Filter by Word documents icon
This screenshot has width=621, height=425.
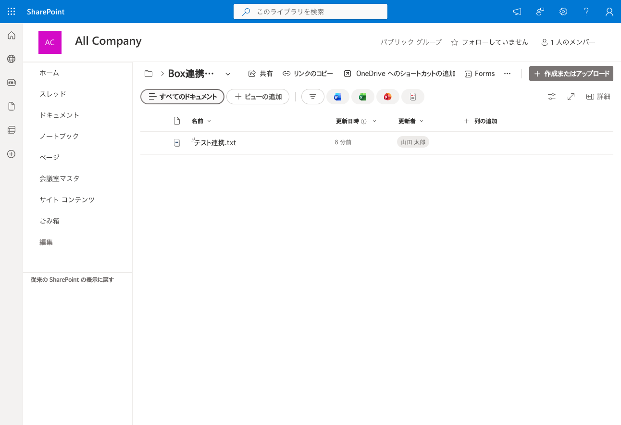tap(338, 97)
